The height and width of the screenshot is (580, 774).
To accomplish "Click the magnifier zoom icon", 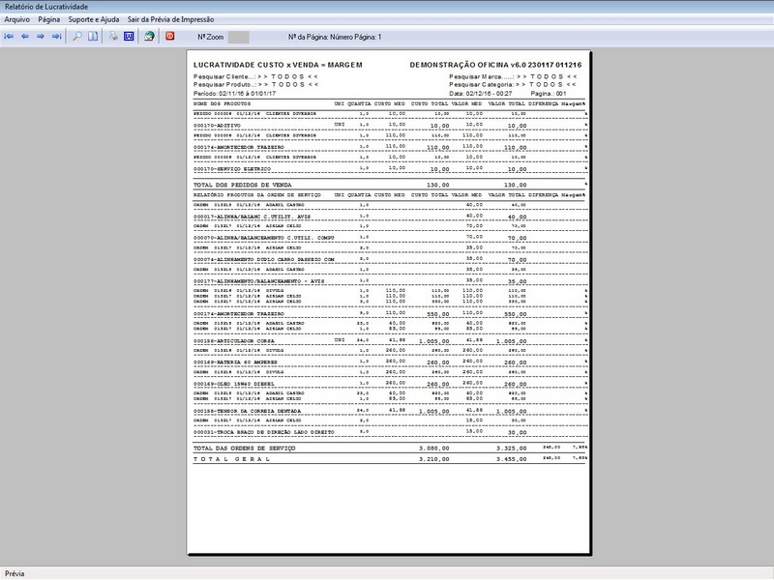I will pos(77,37).
